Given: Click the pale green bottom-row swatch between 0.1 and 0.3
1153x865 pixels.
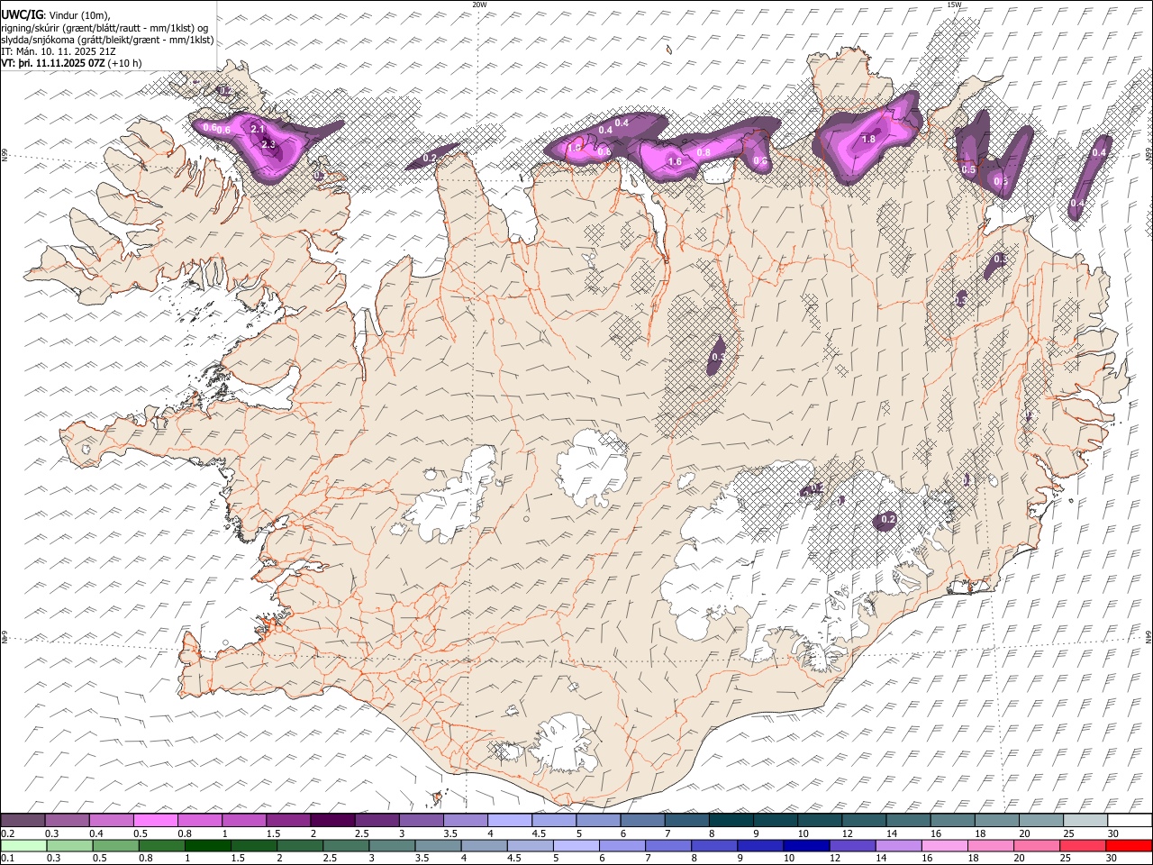Looking at the screenshot, I should tap(23, 845).
